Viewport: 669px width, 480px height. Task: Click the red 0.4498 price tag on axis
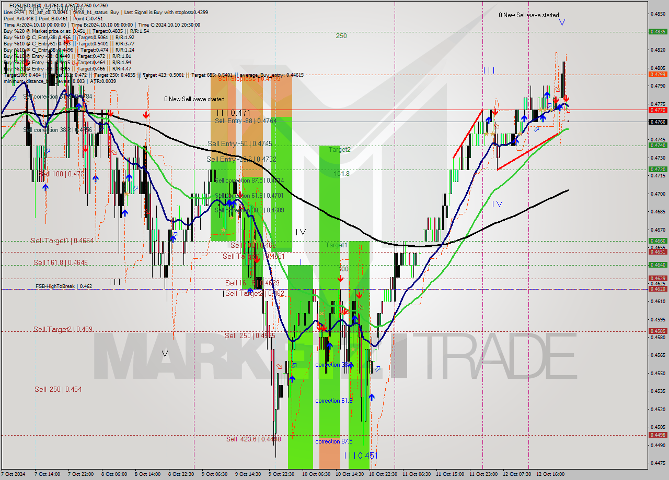(x=658, y=435)
